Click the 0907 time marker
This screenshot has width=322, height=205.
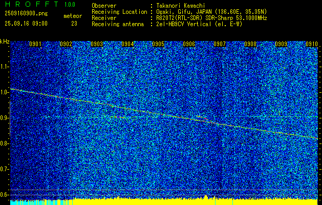coord(220,44)
